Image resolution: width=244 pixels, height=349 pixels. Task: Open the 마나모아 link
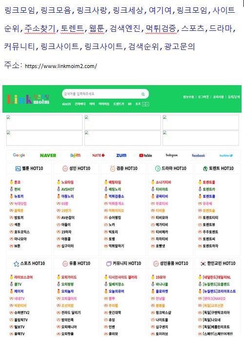[x=20, y=239]
